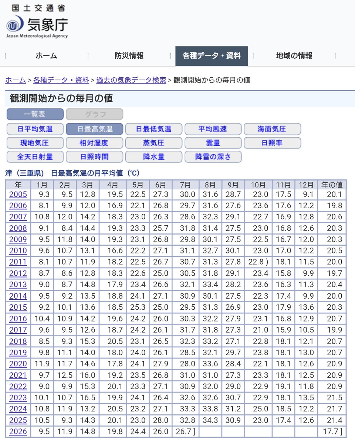Follow the 過去の気象データ検索 breadcrumb link
The height and width of the screenshot is (444, 355).
point(131,80)
